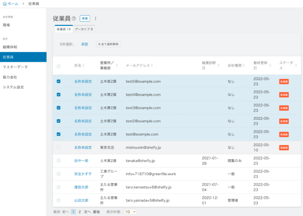Click the 承認 link
Screen dimensions: 303x216
click(x=84, y=44)
